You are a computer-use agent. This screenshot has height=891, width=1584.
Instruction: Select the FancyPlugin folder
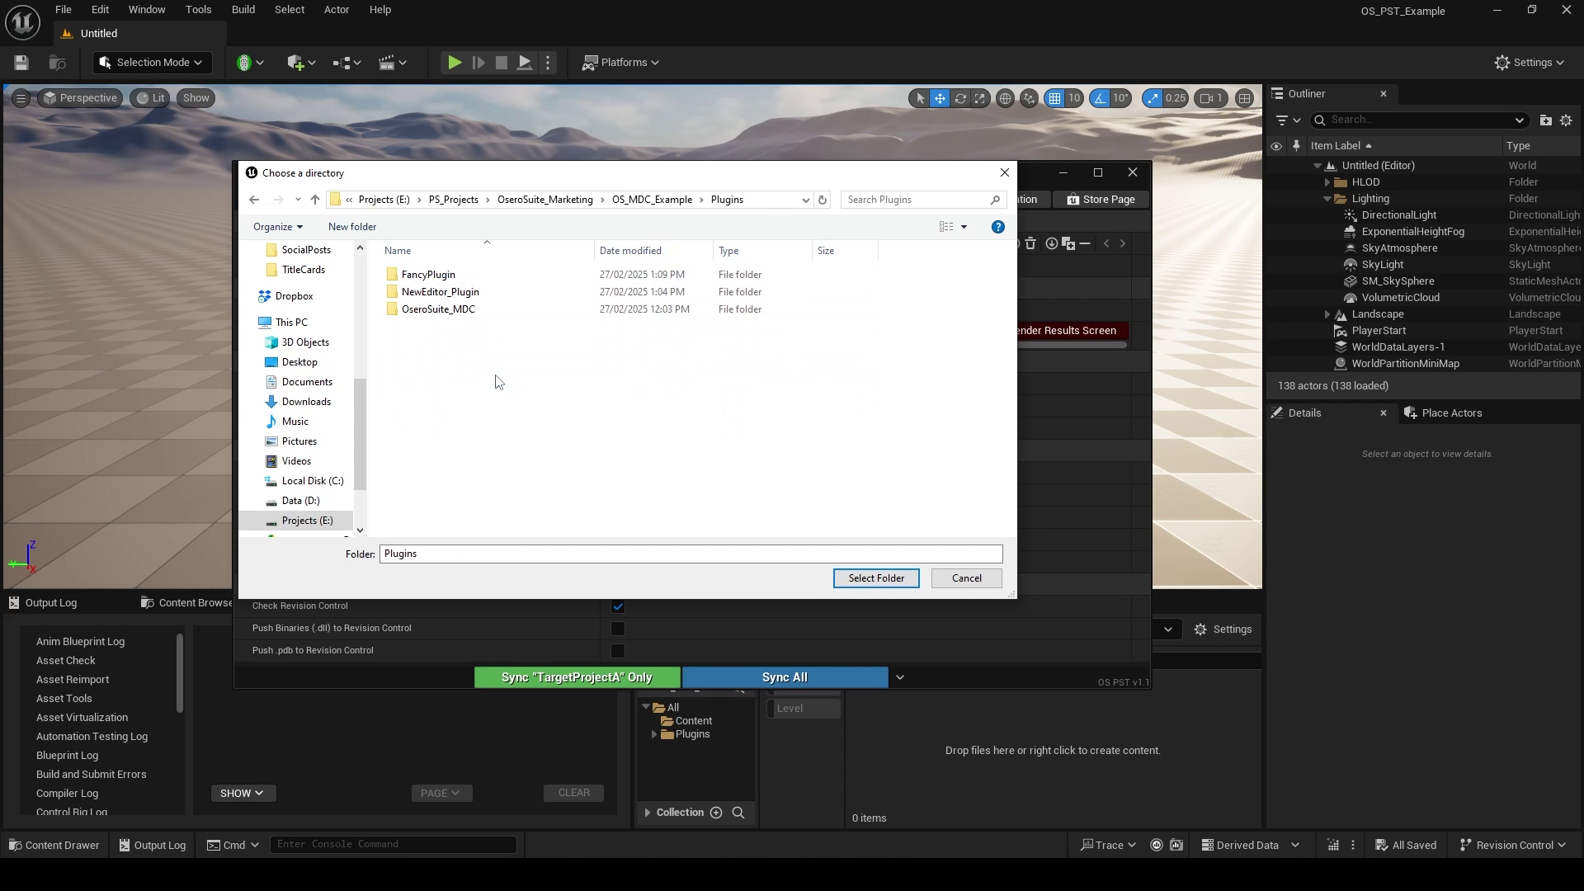point(428,275)
